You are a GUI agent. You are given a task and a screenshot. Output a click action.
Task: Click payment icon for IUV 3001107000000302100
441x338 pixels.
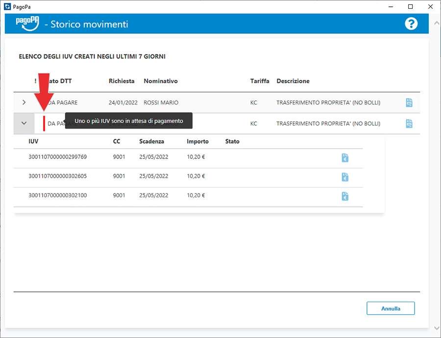pyautogui.click(x=345, y=196)
